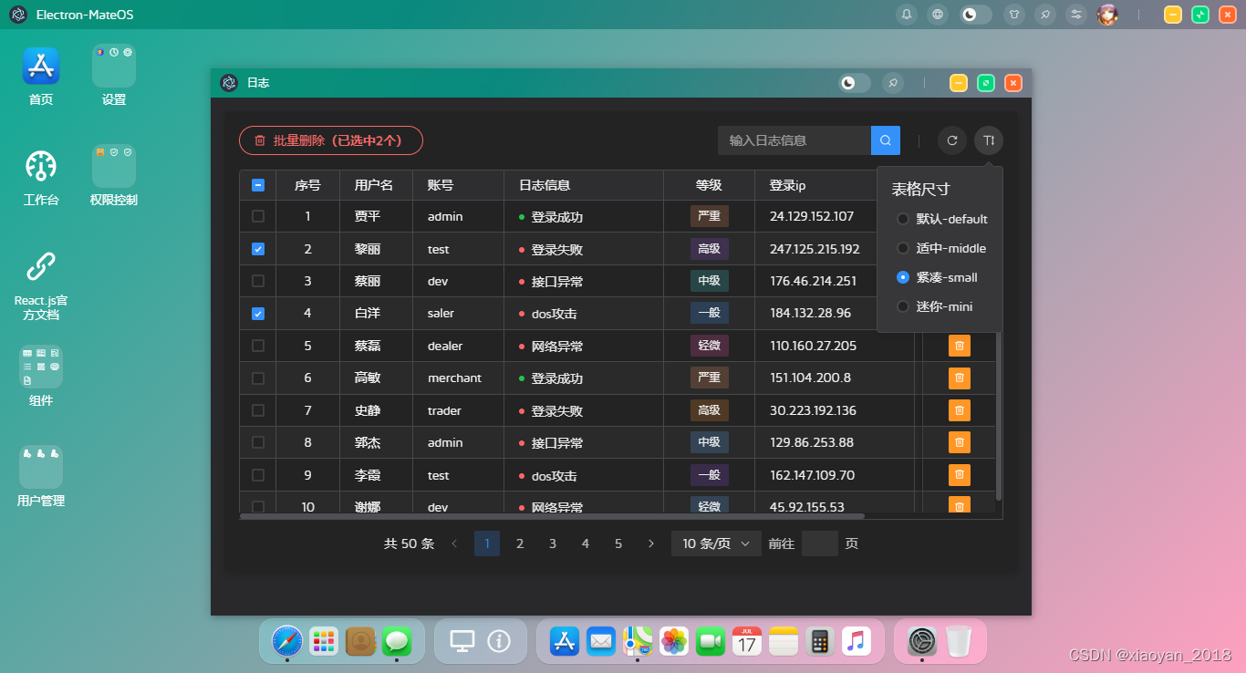The height and width of the screenshot is (673, 1246).
Task: Open the 10 条/页 page size dropdown
Action: [x=716, y=544]
